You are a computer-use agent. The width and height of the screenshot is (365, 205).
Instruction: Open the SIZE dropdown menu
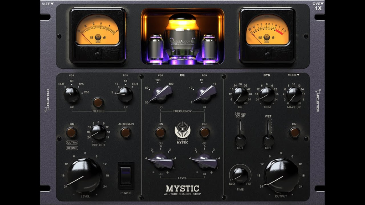point(48,4)
